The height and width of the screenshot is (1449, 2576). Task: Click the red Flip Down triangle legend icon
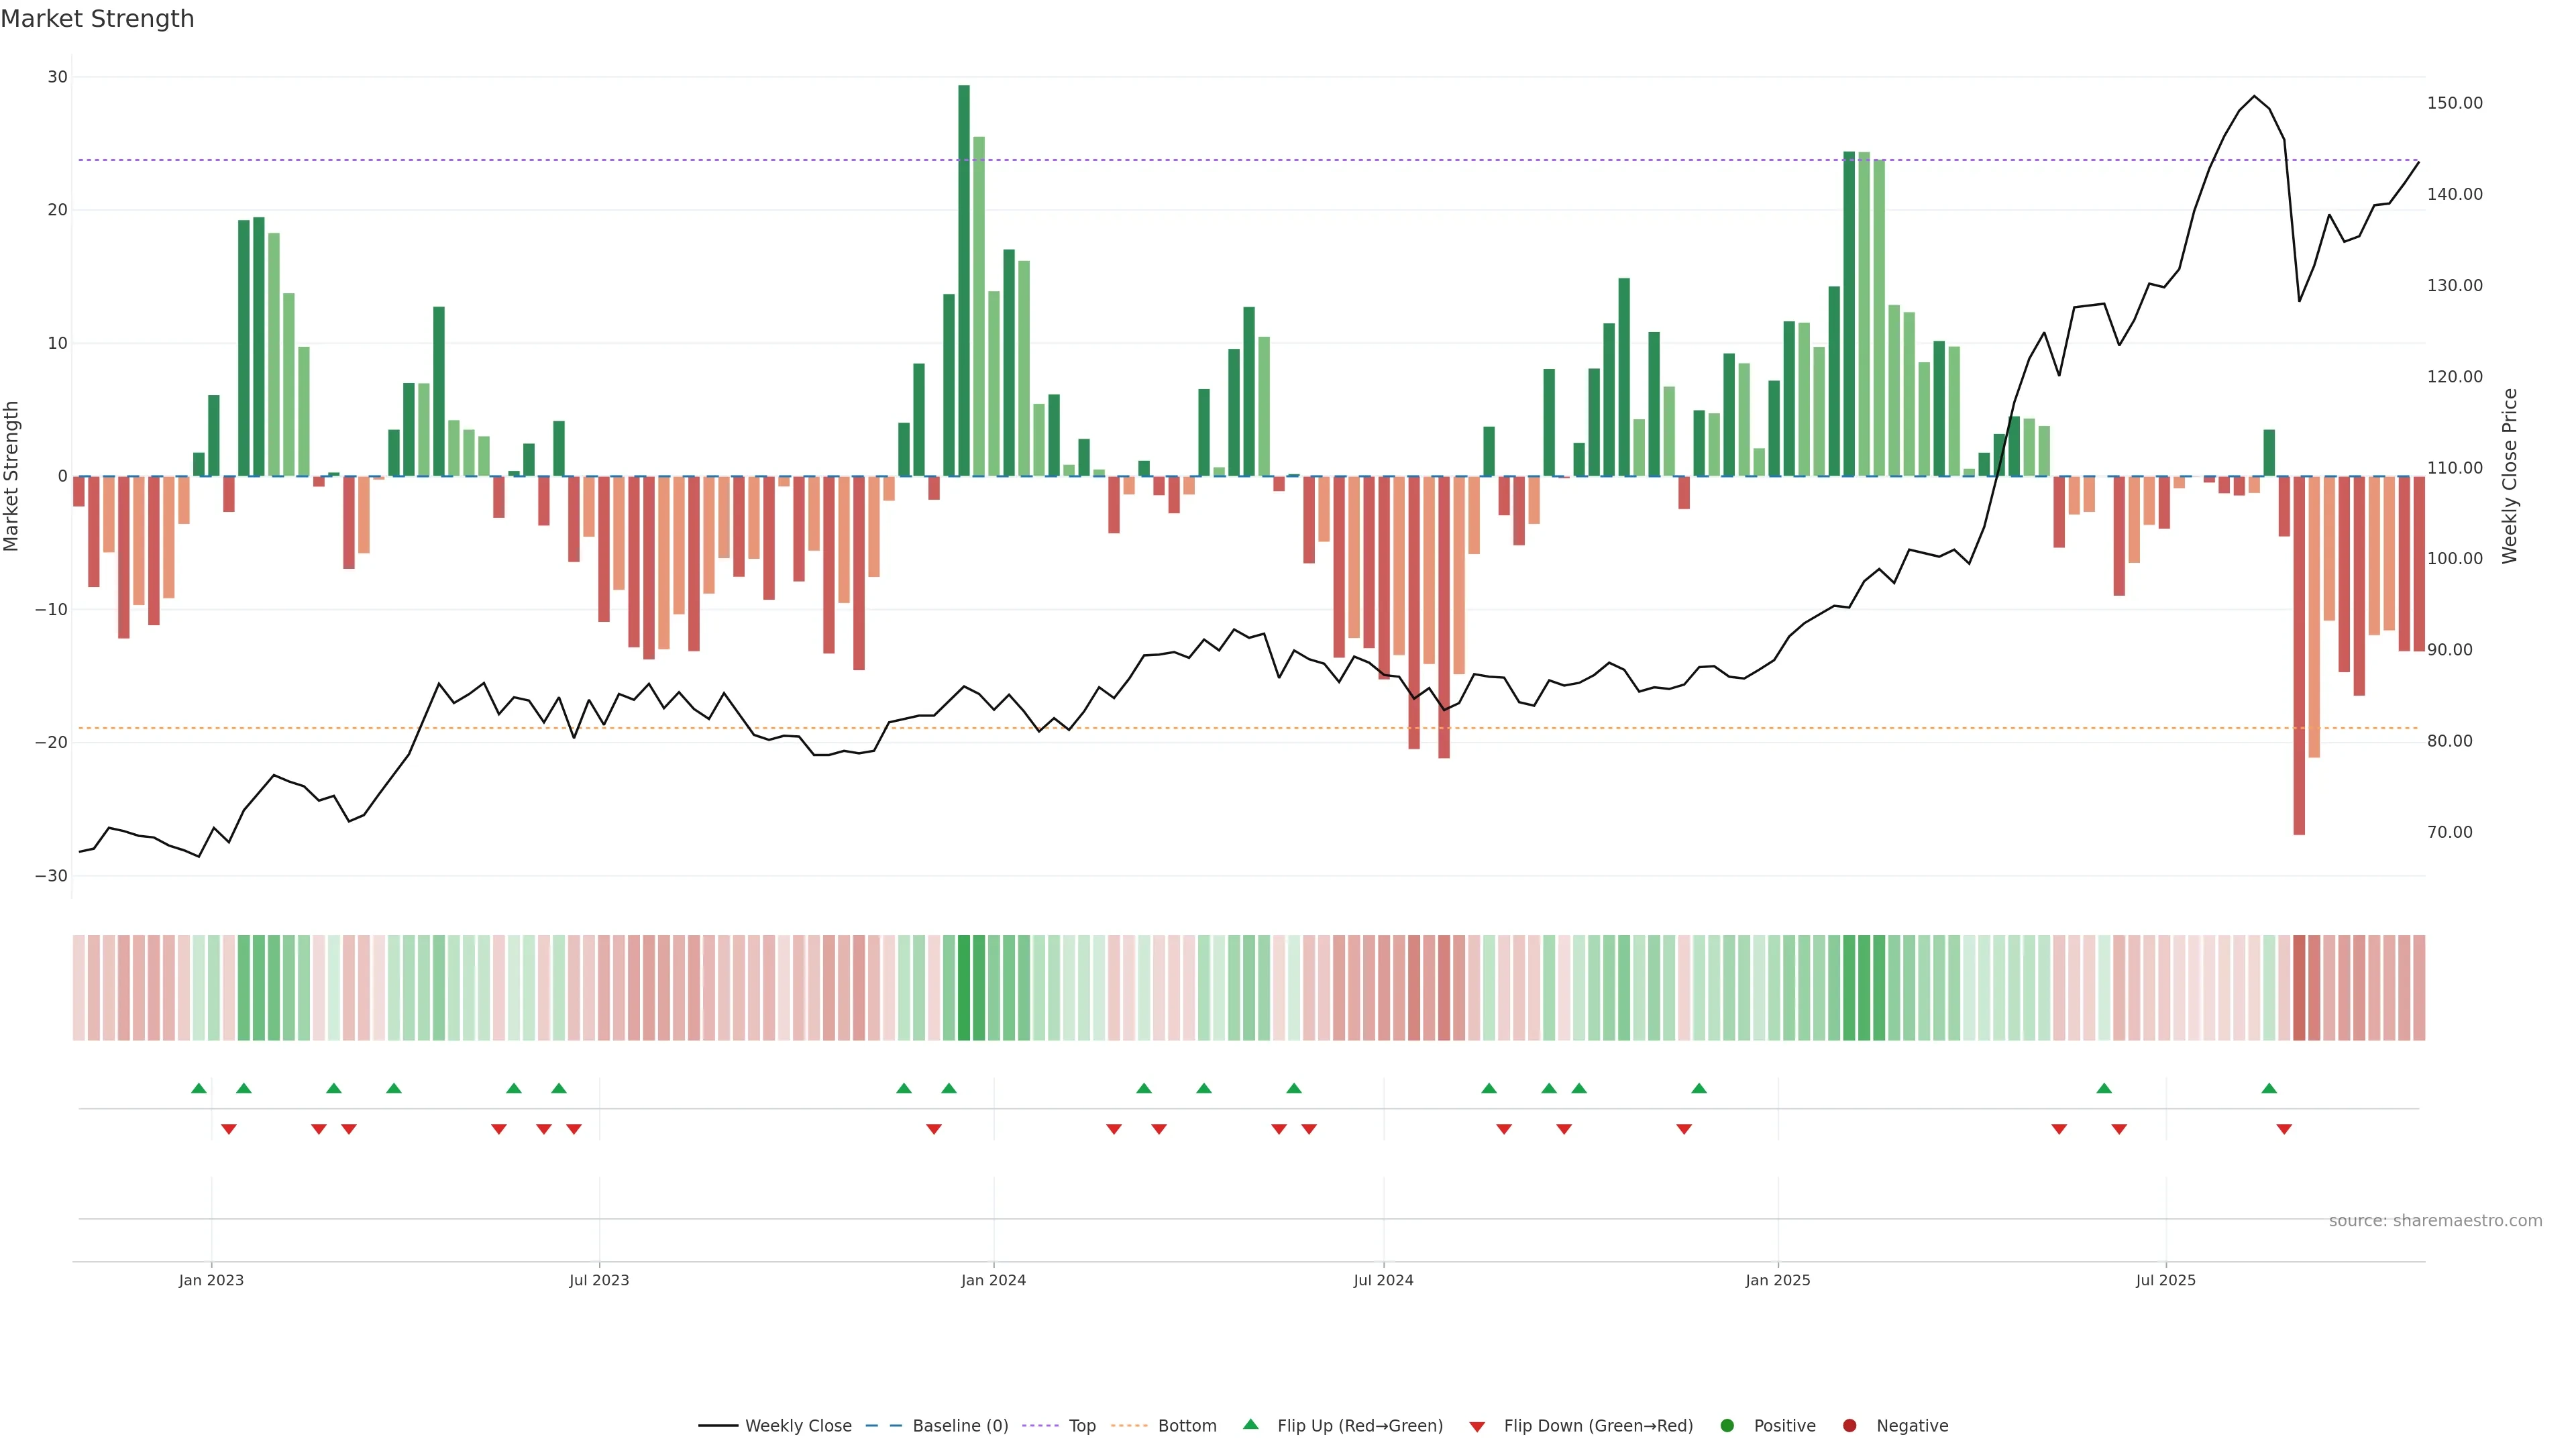click(1476, 1427)
